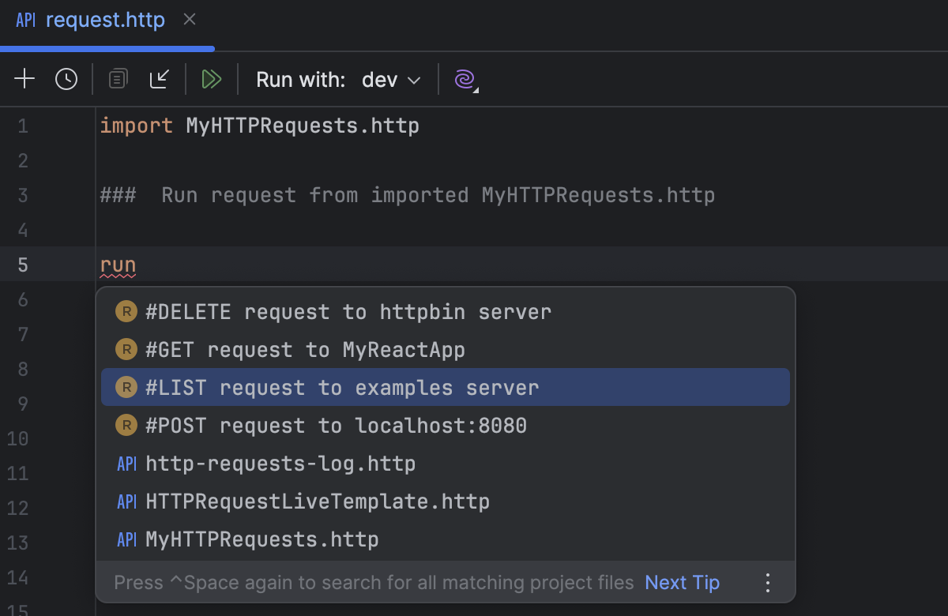Open the request history
This screenshot has height=616, width=948.
[66, 79]
